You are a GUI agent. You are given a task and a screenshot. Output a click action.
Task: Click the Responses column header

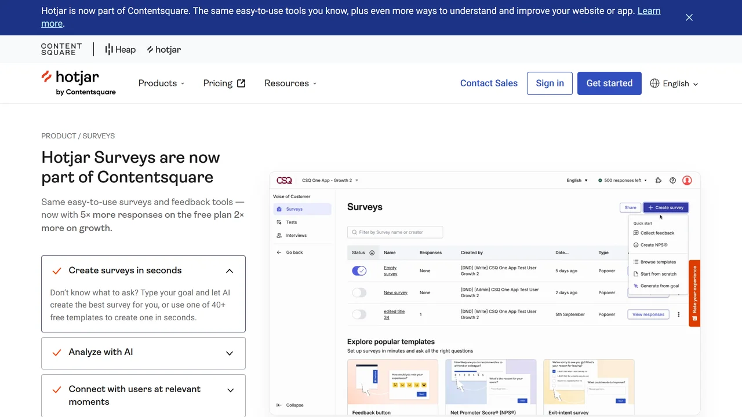[431, 253]
